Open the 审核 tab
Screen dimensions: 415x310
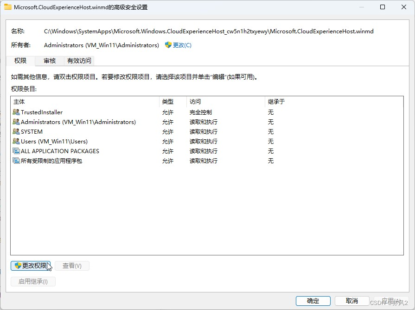point(50,61)
